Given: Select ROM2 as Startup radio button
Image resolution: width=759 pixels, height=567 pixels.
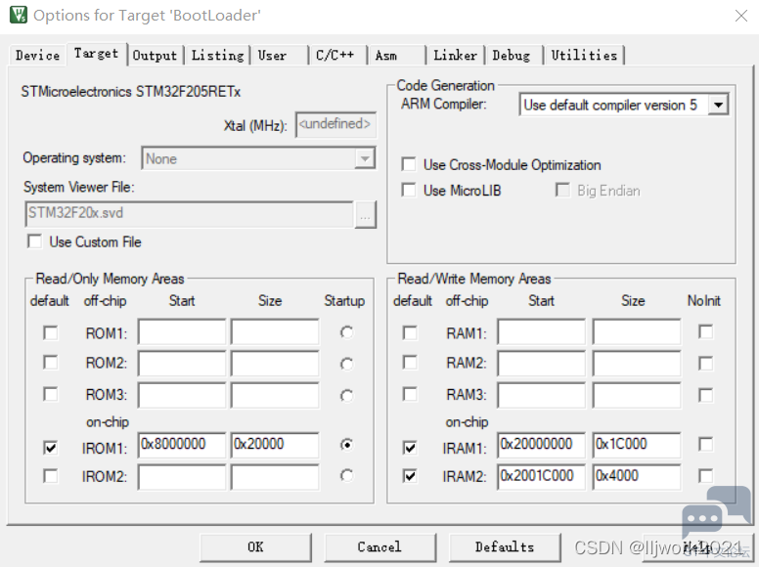Looking at the screenshot, I should 346,364.
